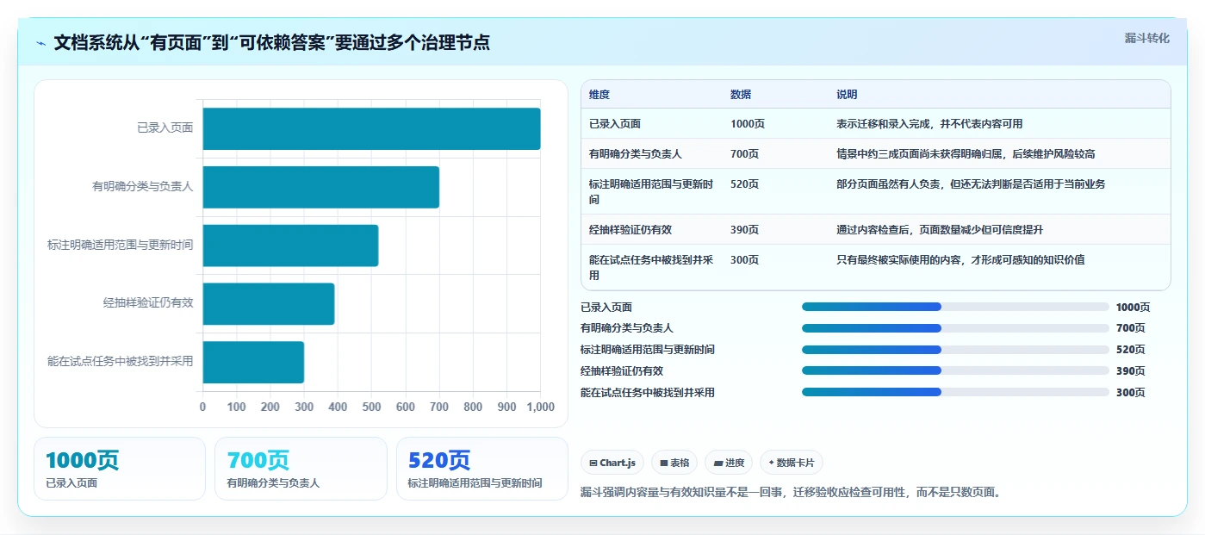Screen dimensions: 1205x535
Task: Click the 标注明确适用范围与更新时间 chart bar
Action: tap(290, 246)
